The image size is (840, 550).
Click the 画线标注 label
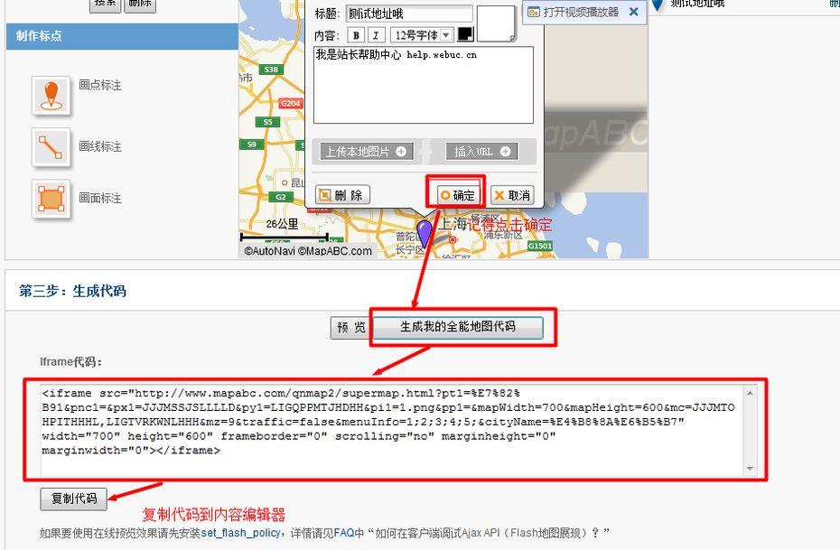pyautogui.click(x=100, y=146)
